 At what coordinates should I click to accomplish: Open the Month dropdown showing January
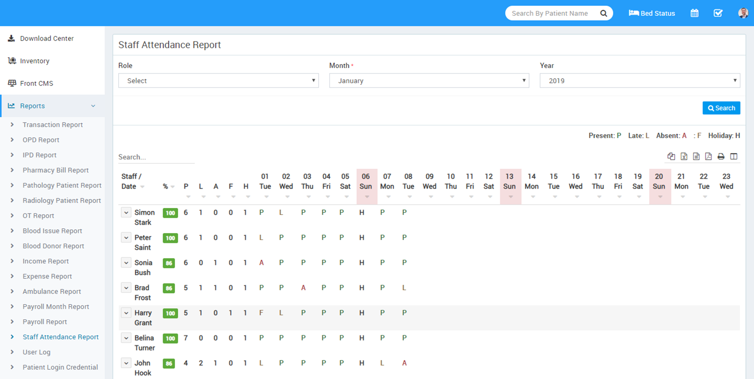pos(429,81)
